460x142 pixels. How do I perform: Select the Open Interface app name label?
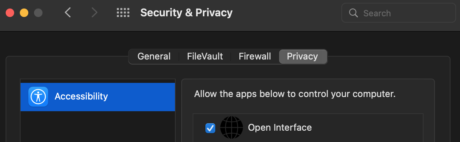(x=280, y=127)
